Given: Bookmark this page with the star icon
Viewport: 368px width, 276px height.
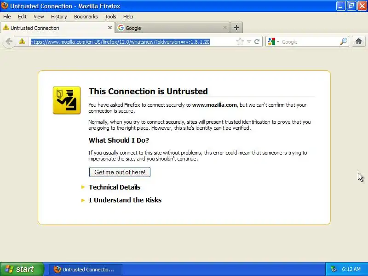Looking at the screenshot, I should tap(240, 41).
